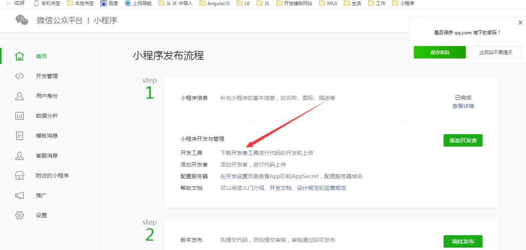The width and height of the screenshot is (526, 250).
Task: Open the MUI bookmarks folder
Action: point(328,3)
